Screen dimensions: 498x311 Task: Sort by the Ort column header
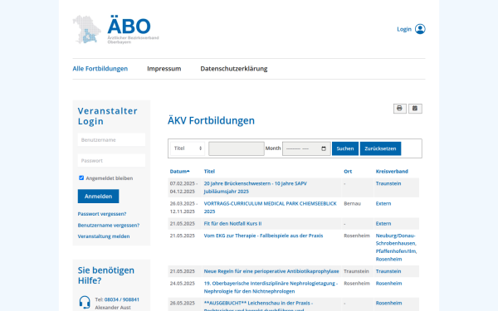point(348,172)
